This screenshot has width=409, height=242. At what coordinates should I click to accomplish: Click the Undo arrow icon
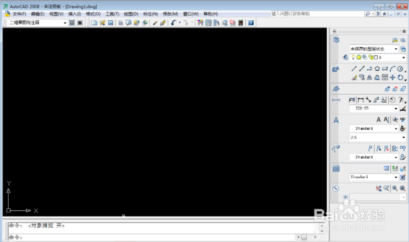[x=173, y=23]
